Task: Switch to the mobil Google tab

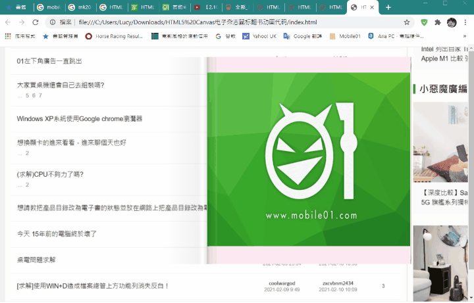Action: point(49,7)
